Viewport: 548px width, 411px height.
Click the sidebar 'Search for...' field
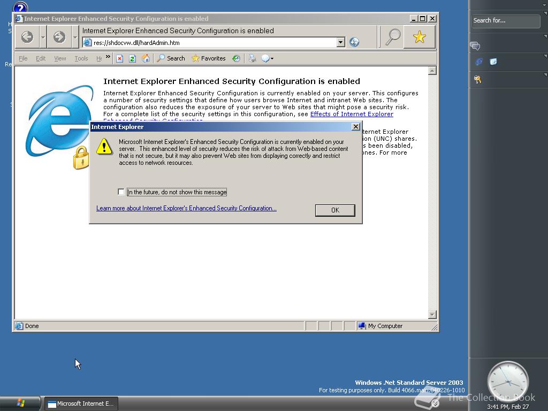click(x=505, y=21)
